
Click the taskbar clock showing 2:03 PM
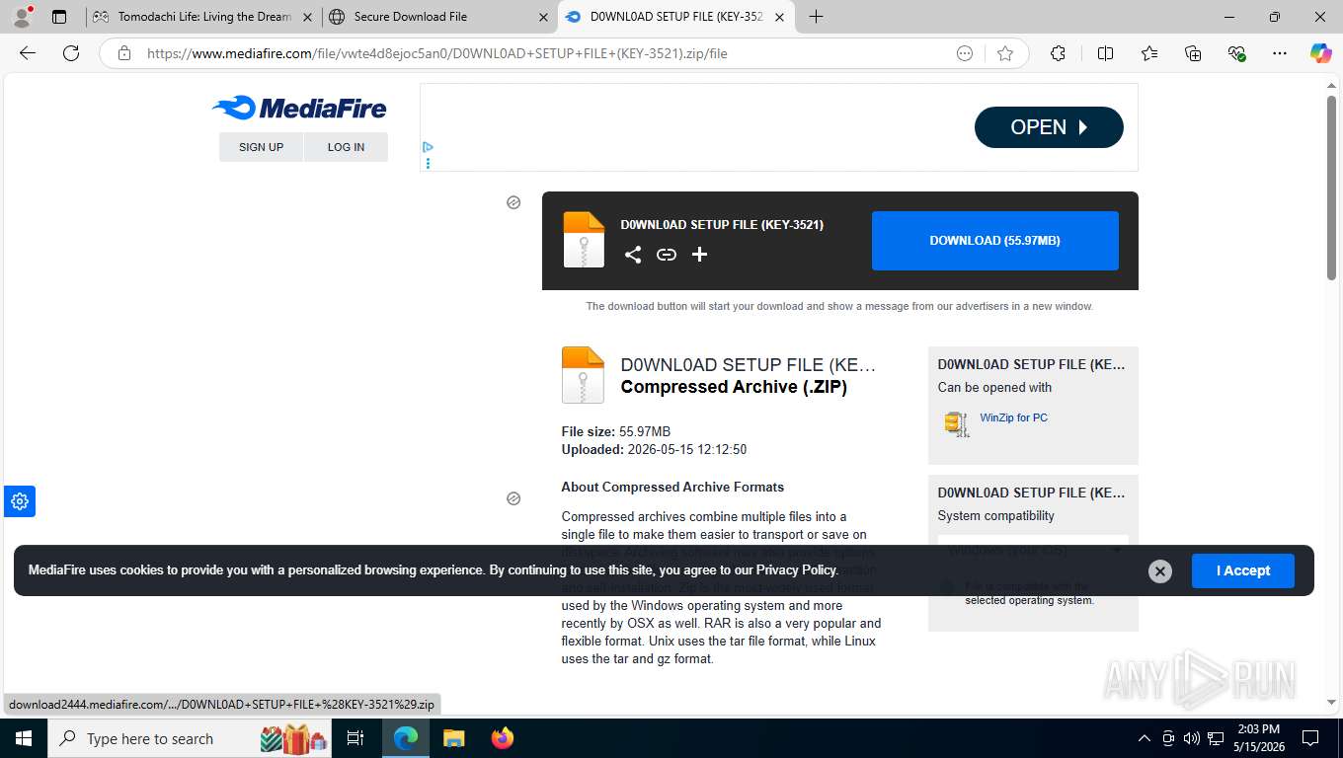[1257, 738]
